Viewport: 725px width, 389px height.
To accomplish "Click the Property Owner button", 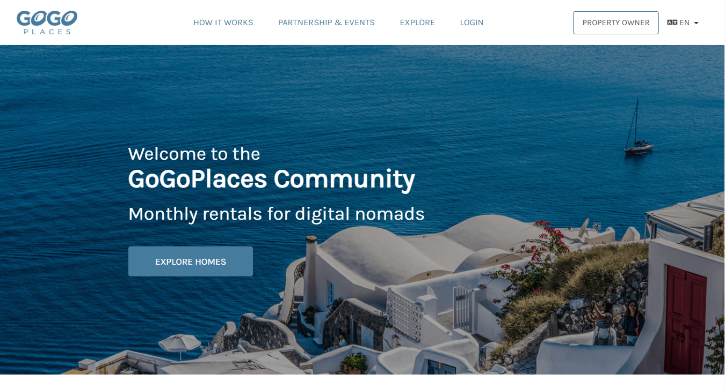I will (616, 23).
